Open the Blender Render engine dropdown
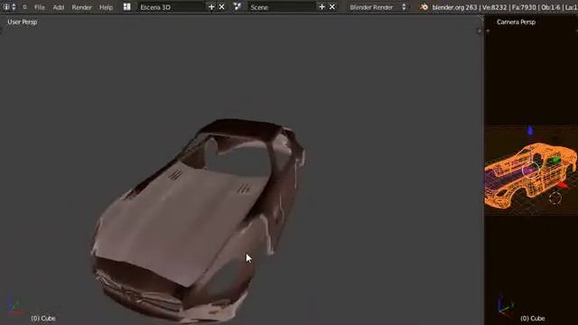The height and width of the screenshot is (325, 578). [x=378, y=7]
